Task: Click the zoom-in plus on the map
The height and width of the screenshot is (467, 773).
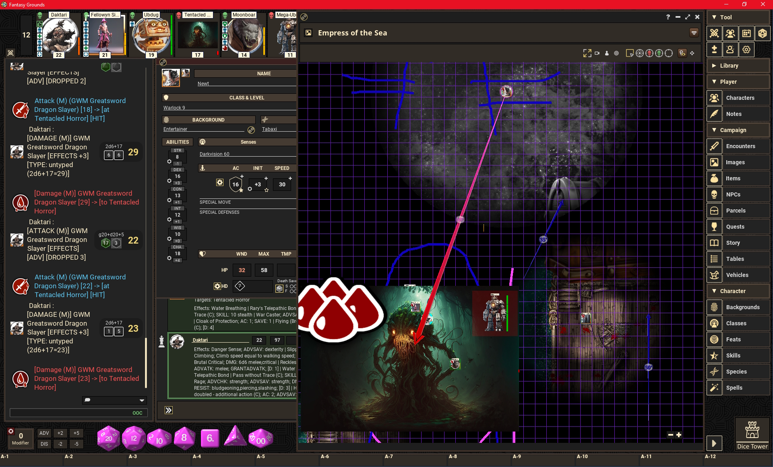Action: coord(679,435)
